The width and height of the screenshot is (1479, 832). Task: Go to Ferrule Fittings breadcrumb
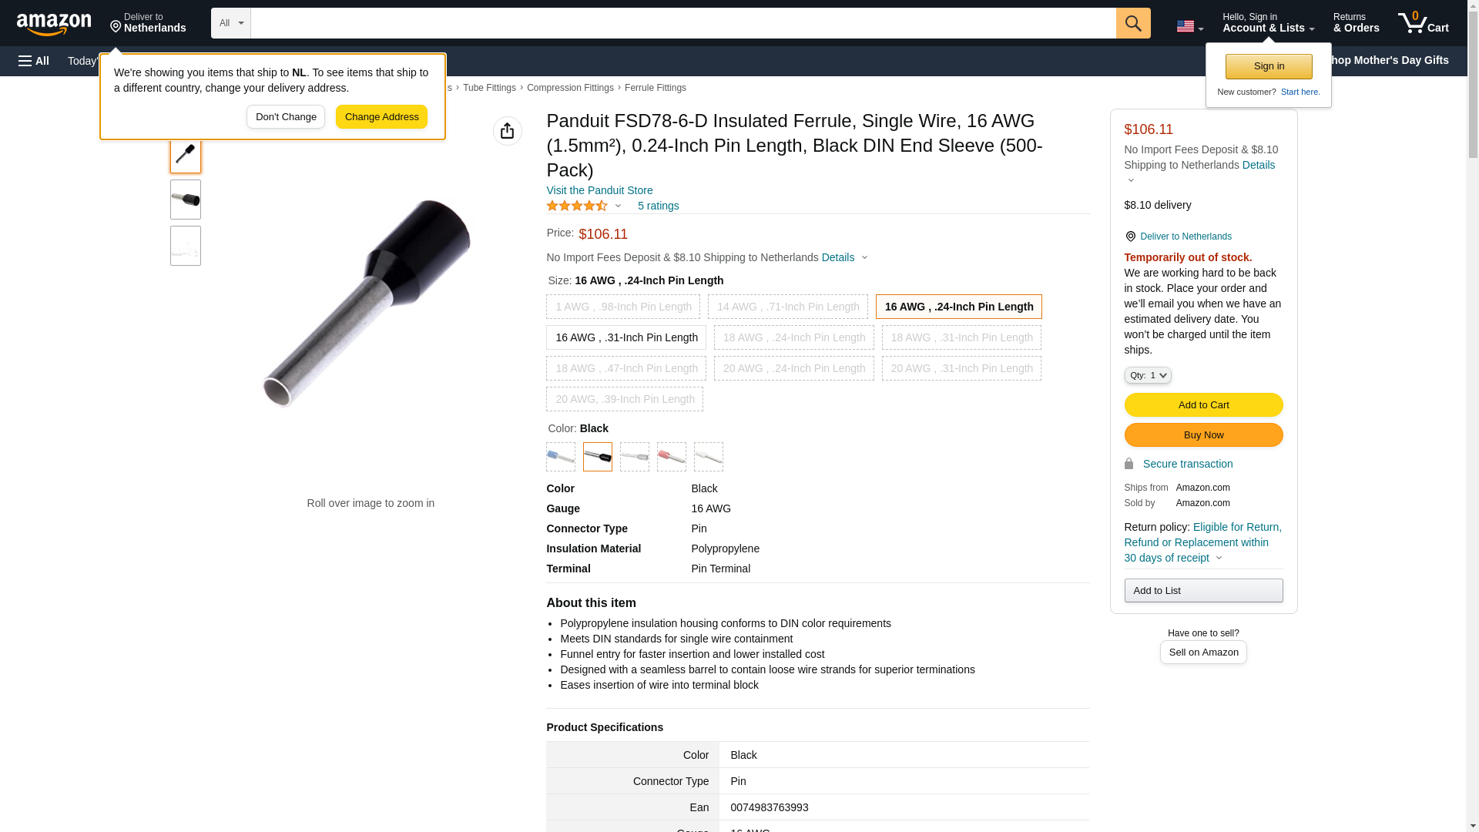click(x=655, y=88)
